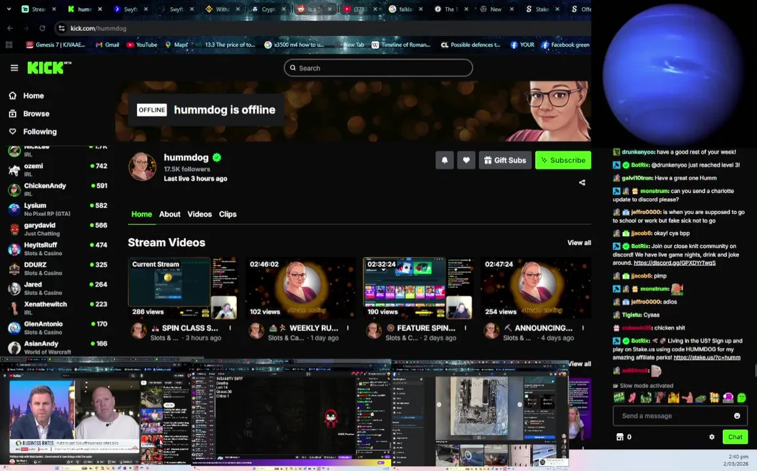Open options menu for FEATURE SPIN video

pos(465,328)
